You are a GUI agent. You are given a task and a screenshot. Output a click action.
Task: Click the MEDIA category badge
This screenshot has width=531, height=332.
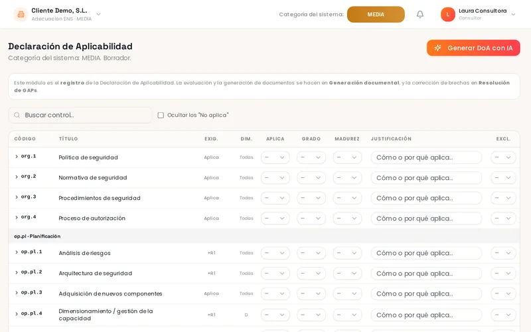click(376, 14)
